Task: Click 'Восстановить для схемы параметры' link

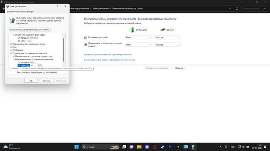Action: (x=110, y=60)
